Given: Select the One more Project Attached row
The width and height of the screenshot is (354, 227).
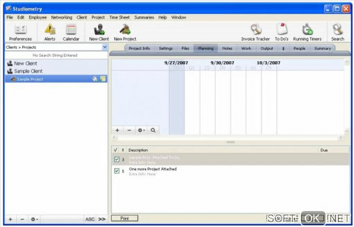Looking at the screenshot, I should [230, 171].
